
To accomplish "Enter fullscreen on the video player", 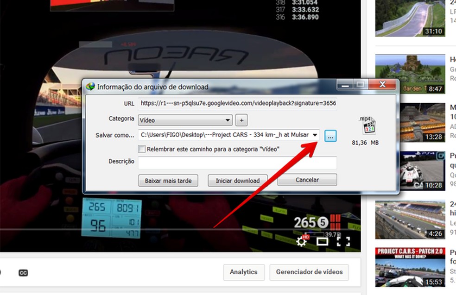I will click(x=343, y=242).
